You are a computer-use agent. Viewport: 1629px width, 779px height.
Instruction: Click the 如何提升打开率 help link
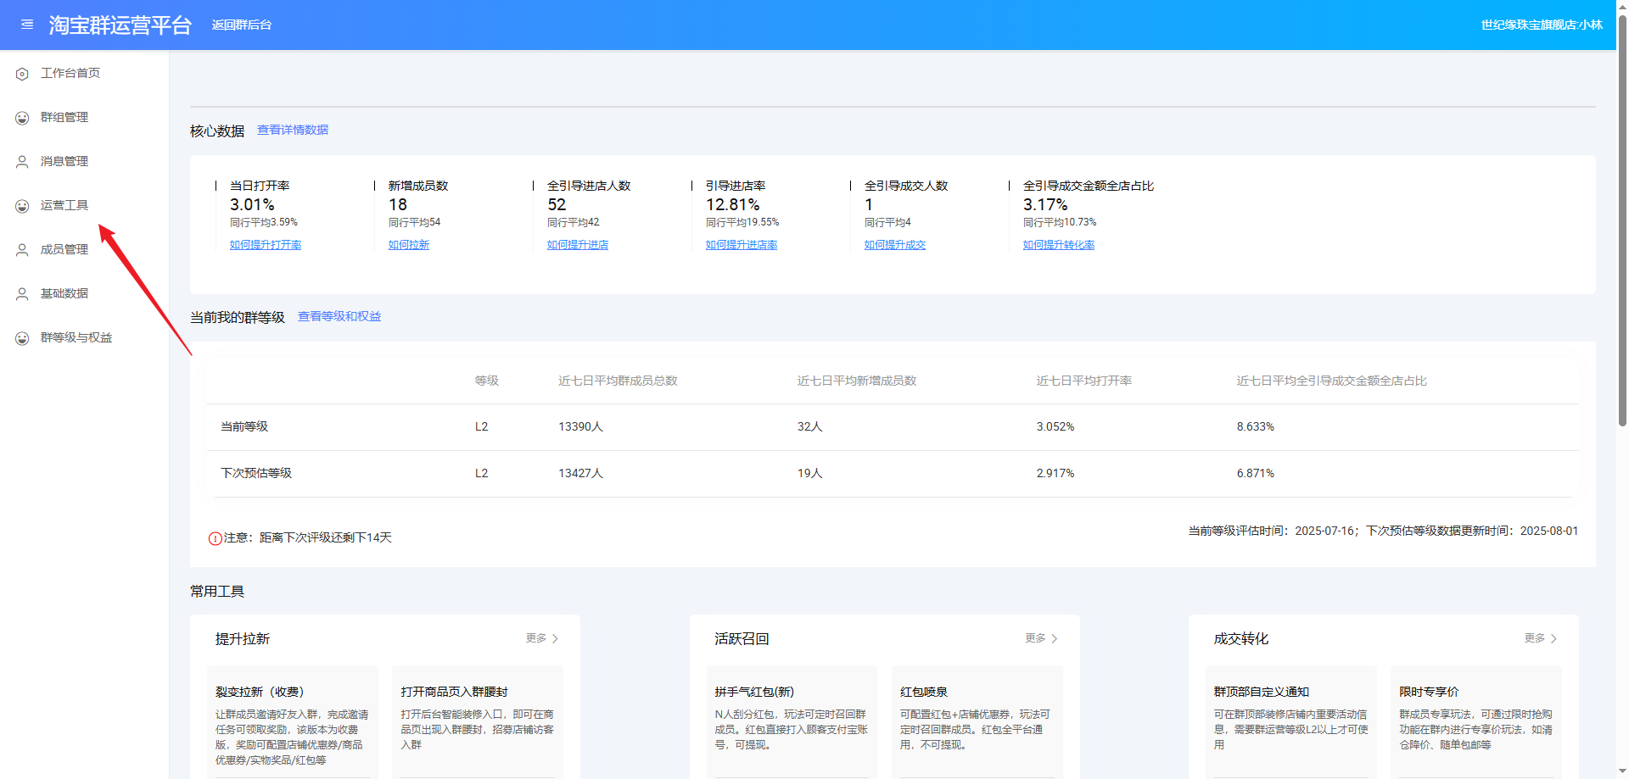click(266, 245)
